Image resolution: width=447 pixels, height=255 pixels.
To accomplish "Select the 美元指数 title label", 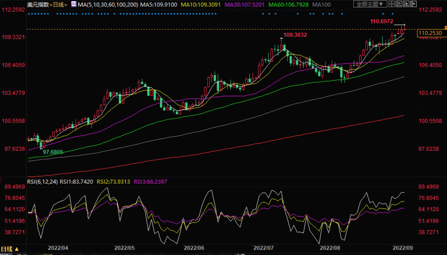I will coord(38,5).
